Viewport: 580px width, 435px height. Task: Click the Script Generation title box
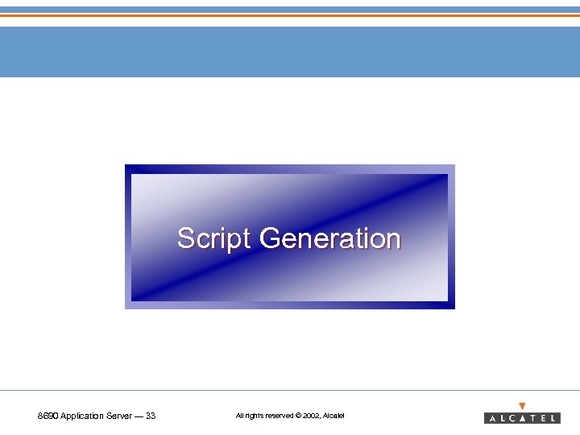[290, 237]
